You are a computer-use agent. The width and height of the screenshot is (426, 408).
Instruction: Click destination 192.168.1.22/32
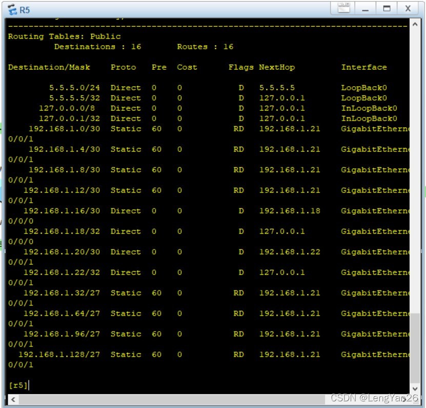(x=62, y=273)
